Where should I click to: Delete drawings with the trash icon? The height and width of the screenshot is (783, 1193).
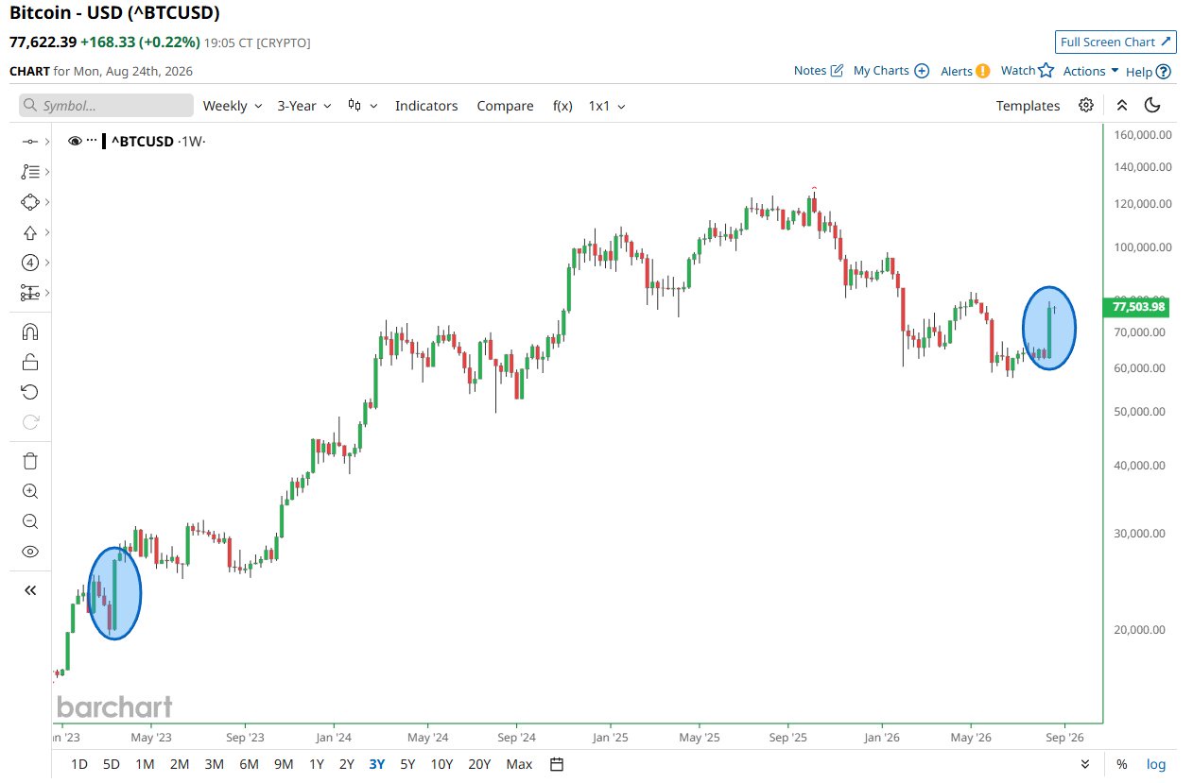click(29, 461)
